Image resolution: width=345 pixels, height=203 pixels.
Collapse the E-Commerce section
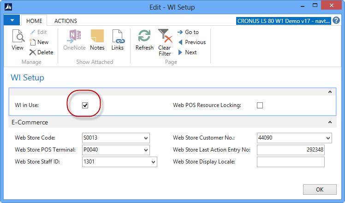click(330, 123)
